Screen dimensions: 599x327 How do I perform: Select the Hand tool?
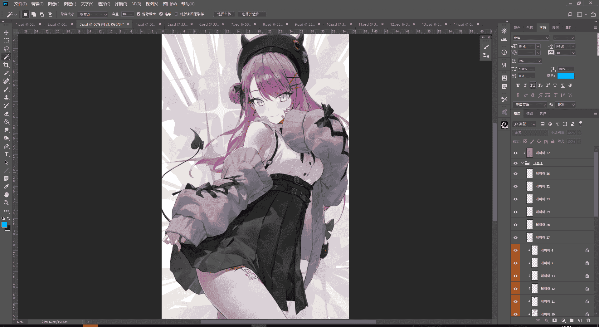click(6, 195)
